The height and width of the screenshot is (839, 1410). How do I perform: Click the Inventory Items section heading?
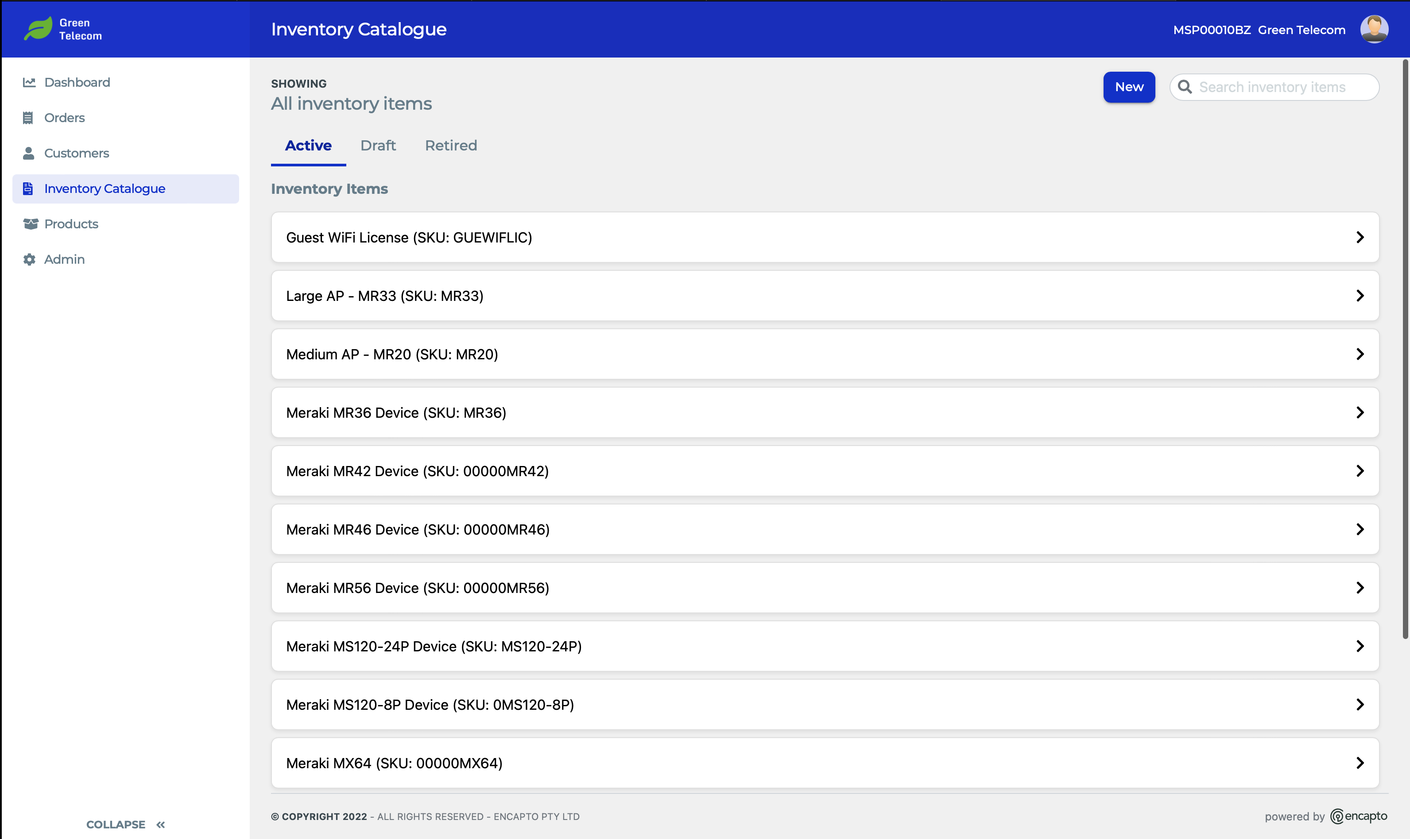click(329, 189)
